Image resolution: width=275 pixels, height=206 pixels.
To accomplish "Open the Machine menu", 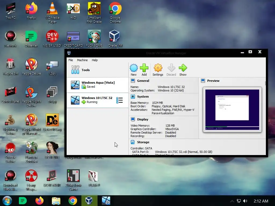I will tap(82, 60).
